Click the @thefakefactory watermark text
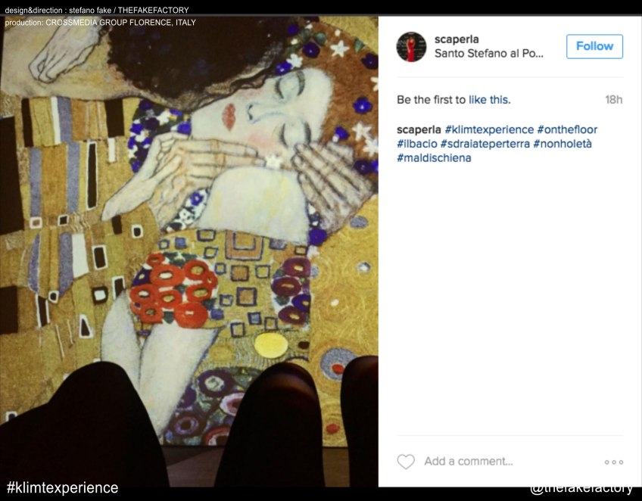This screenshot has width=642, height=501. pos(581,488)
